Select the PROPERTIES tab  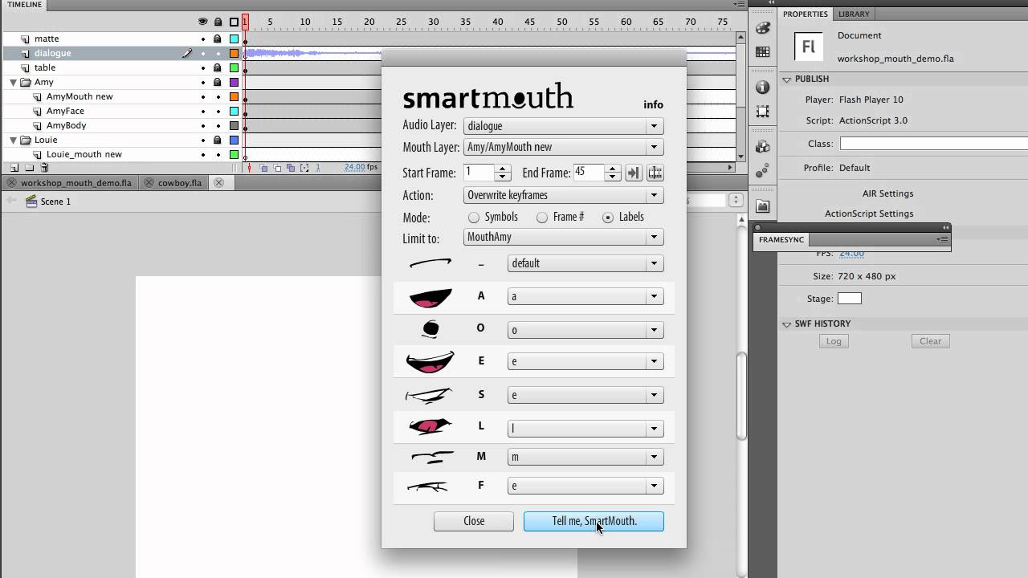pos(805,14)
